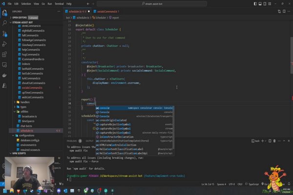Open the Go menu

43,4
